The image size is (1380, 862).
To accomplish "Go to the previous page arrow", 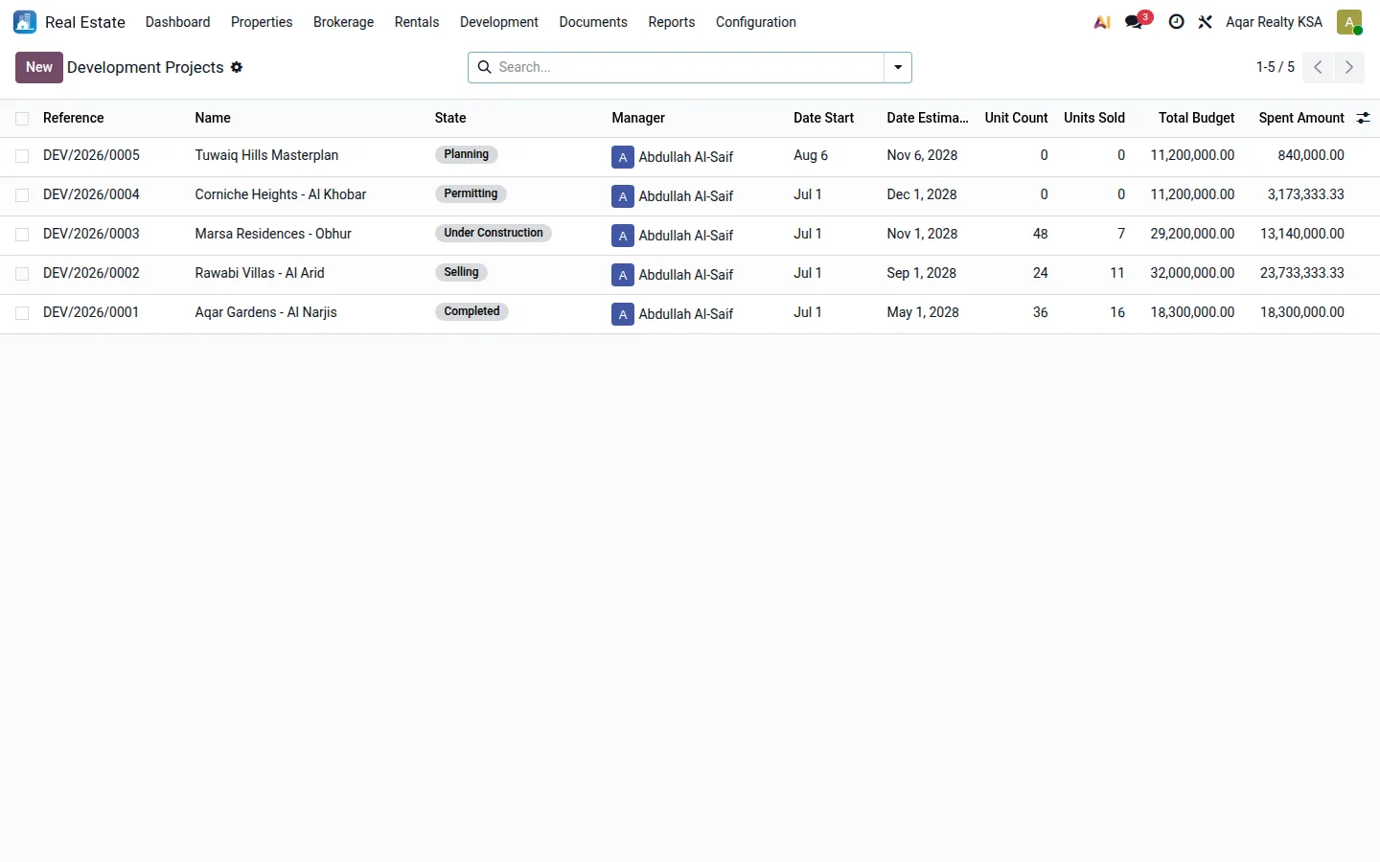I will tap(1318, 67).
